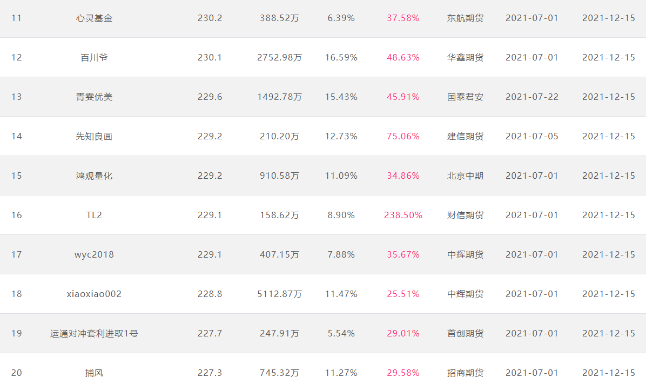The image size is (646, 391).
Task: Open the 心灵基金 account name link
Action: click(94, 18)
